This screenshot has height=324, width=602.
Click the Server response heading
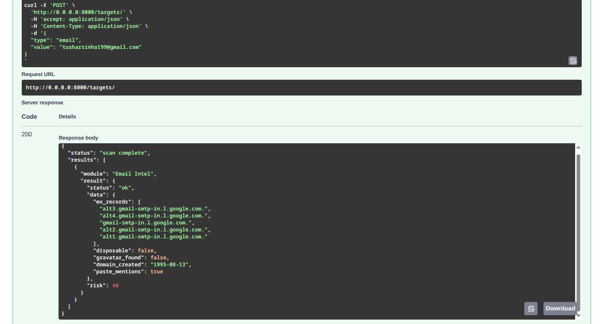(42, 102)
